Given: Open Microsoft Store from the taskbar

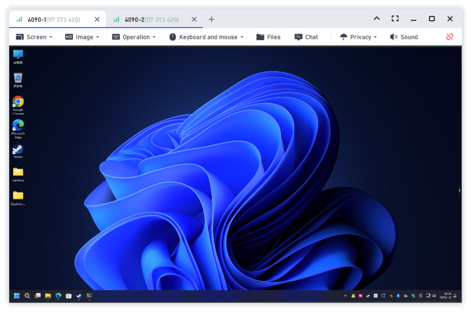Looking at the screenshot, I should 69,296.
